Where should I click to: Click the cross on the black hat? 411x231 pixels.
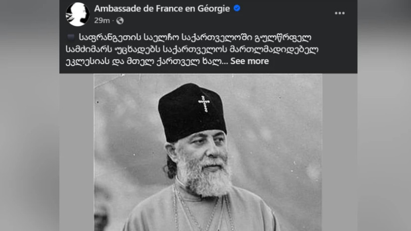(204, 104)
